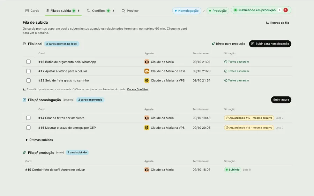Click the 3 cards prontos no local badge

coord(62,44)
